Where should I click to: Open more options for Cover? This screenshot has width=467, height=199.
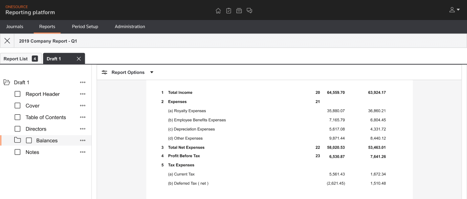83,106
